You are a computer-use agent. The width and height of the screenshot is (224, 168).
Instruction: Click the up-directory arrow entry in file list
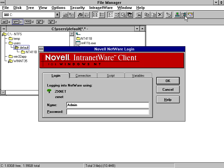(x=78, y=34)
